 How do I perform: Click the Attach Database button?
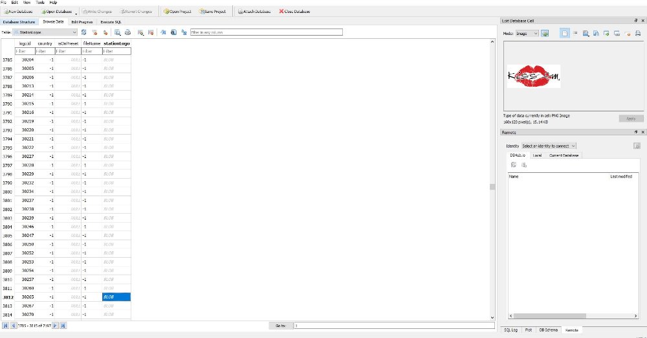[x=254, y=12]
